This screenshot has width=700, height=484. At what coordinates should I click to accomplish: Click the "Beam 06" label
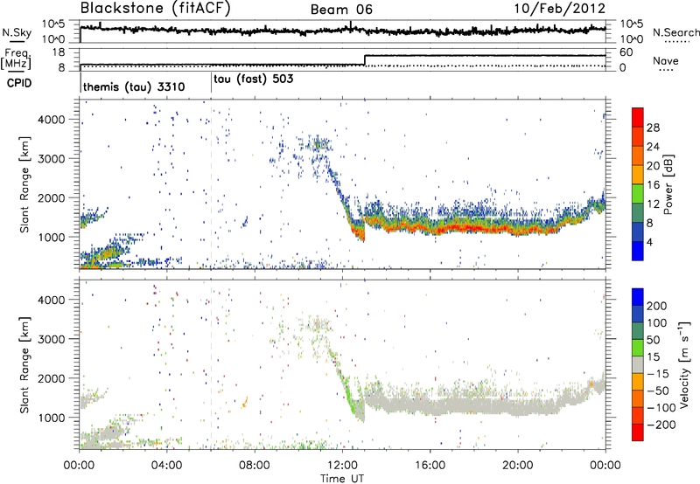(341, 10)
